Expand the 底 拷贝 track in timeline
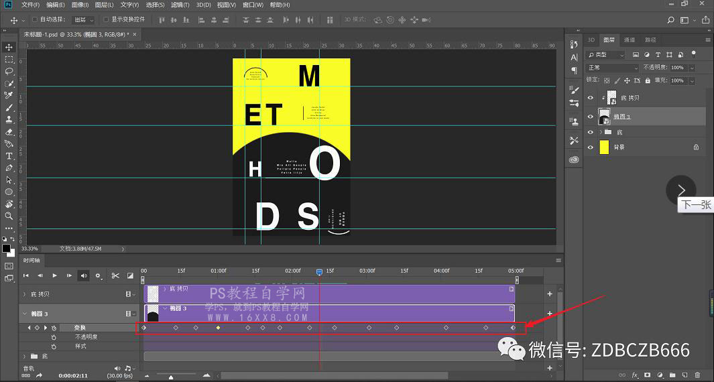The image size is (714, 382). coord(25,294)
